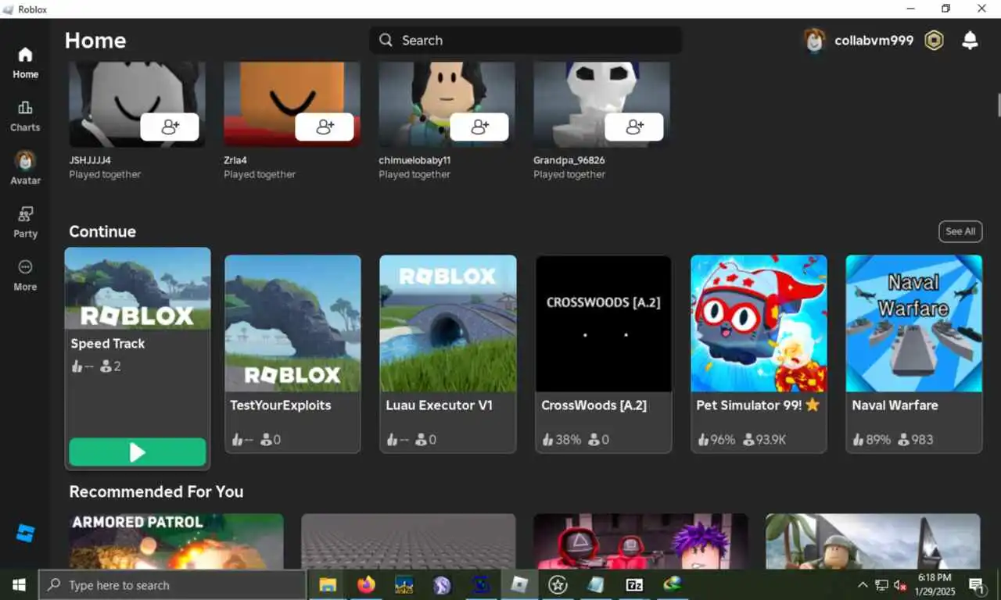Open 7-Zip from taskbar

[x=634, y=584]
